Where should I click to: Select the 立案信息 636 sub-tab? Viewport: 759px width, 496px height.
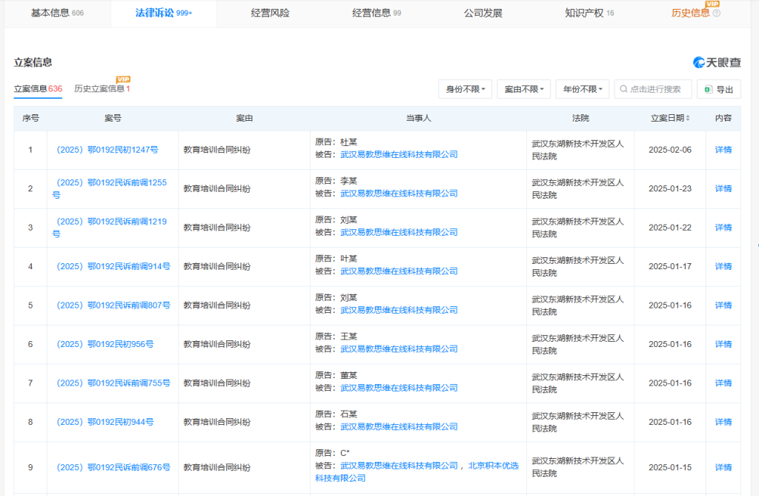click(x=38, y=89)
